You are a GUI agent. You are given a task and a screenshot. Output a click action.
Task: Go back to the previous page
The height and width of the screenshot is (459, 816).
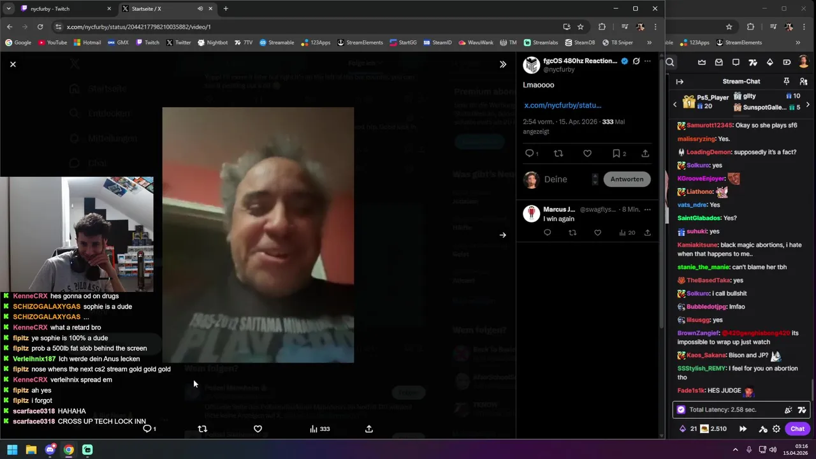[10, 27]
